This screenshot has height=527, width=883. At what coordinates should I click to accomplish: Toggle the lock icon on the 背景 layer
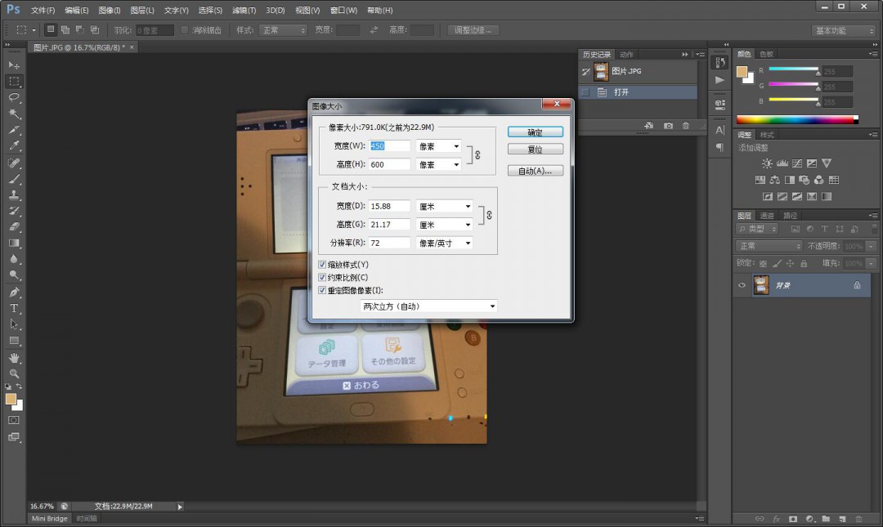(x=857, y=285)
